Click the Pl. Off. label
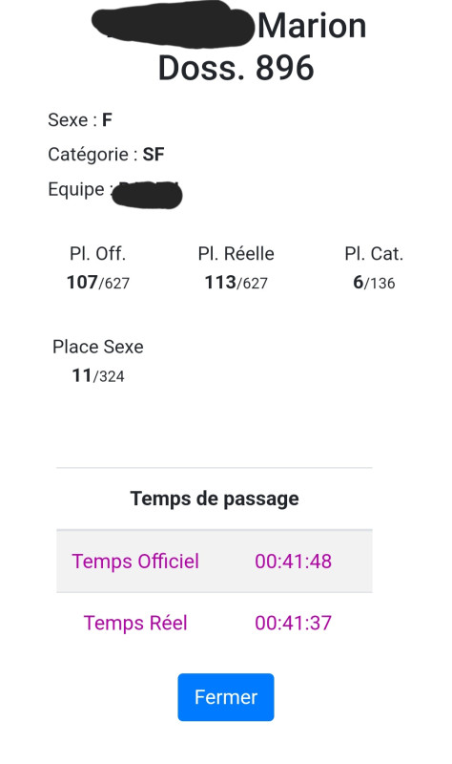This screenshot has height=764, width=452. point(98,254)
